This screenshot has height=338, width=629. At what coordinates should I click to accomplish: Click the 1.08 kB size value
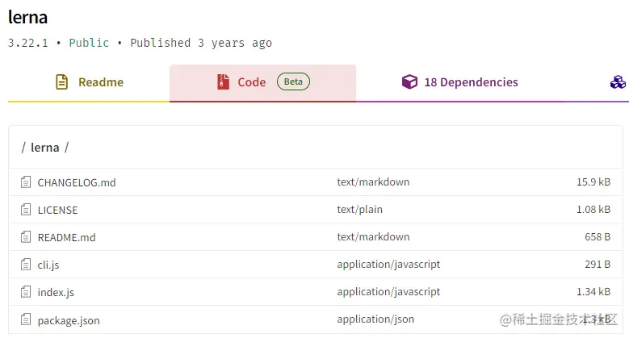point(593,209)
